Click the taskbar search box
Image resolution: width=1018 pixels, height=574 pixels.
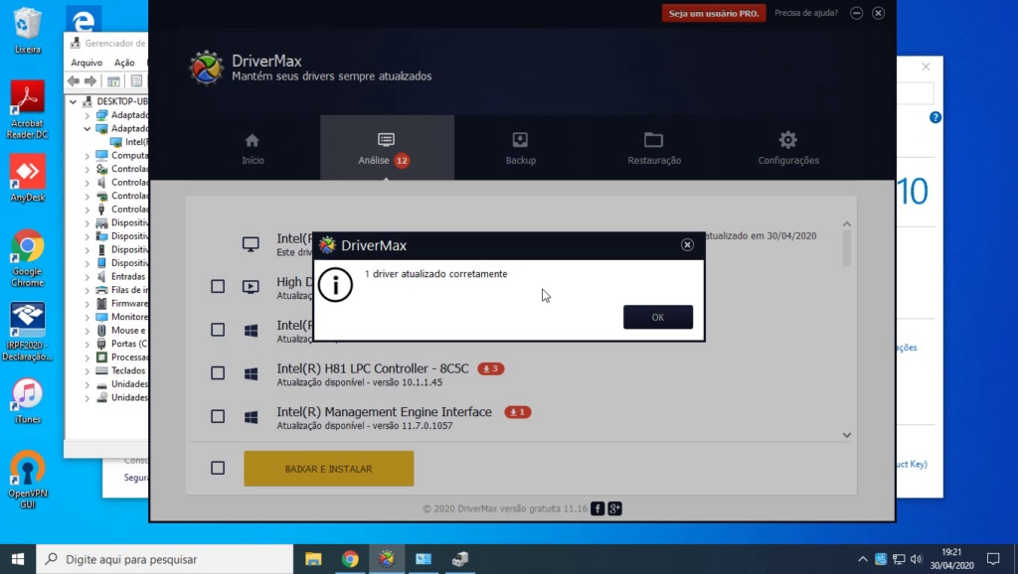click(x=165, y=559)
